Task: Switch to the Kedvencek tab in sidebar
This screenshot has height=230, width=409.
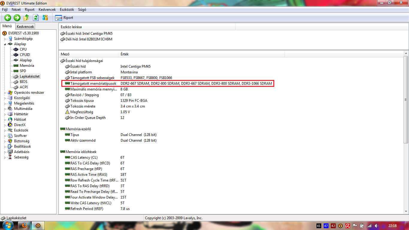Action: tap(25, 27)
